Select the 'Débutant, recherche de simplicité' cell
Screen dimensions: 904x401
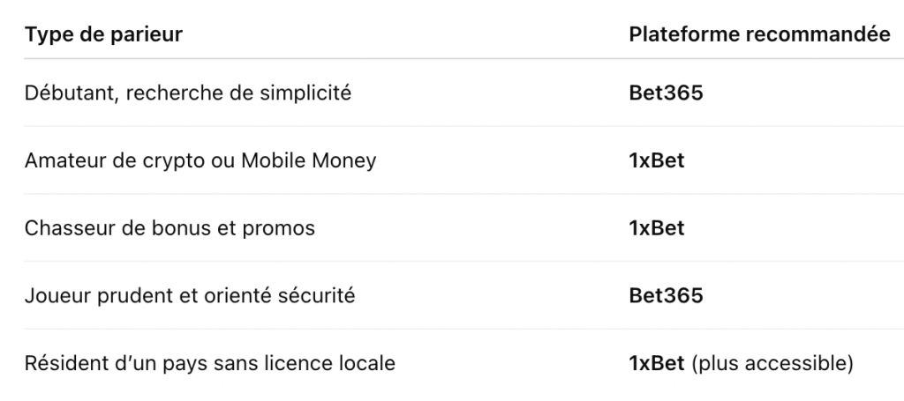pyautogui.click(x=188, y=93)
